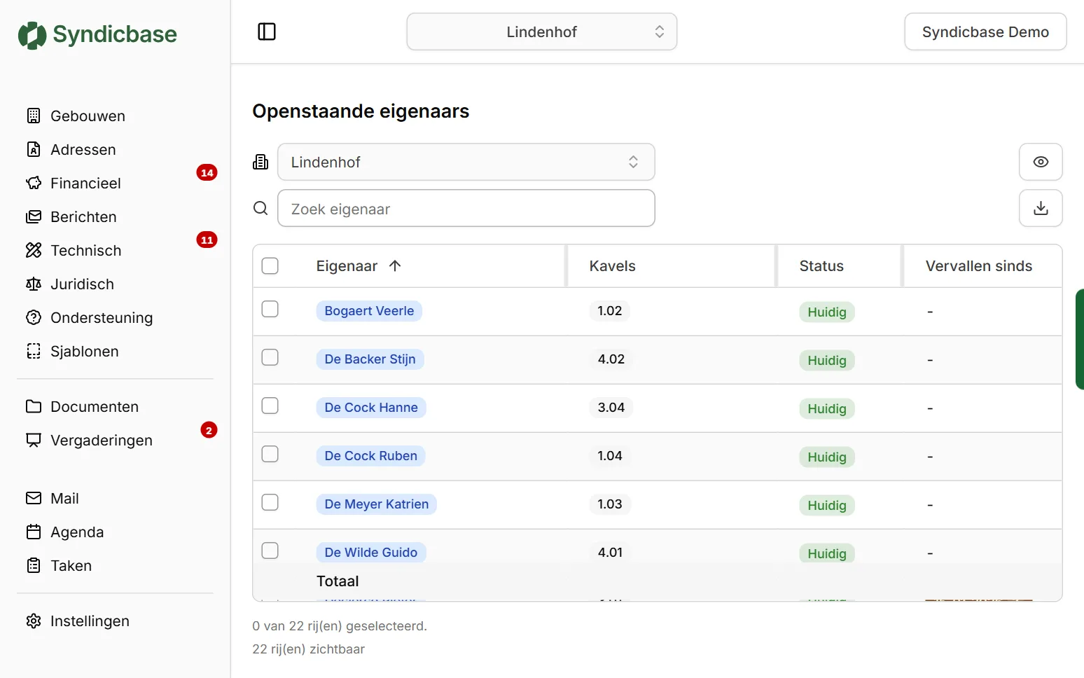Open owner De Meyer Katrien

(377, 504)
